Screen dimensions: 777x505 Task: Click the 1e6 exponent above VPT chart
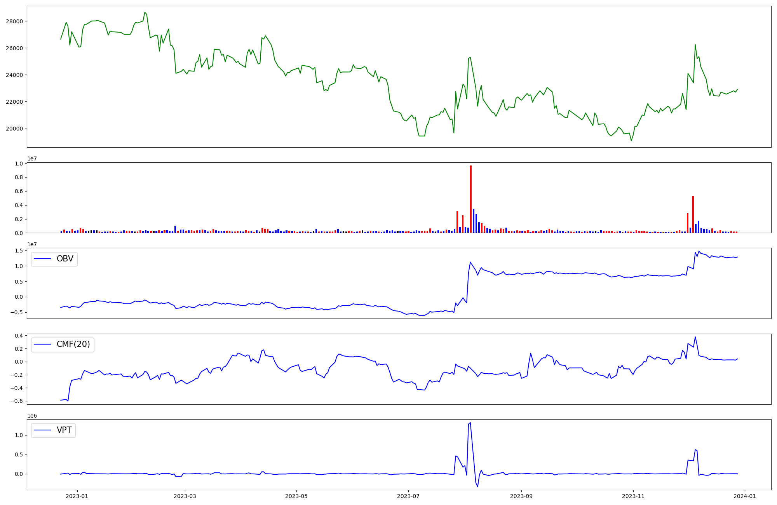32,416
